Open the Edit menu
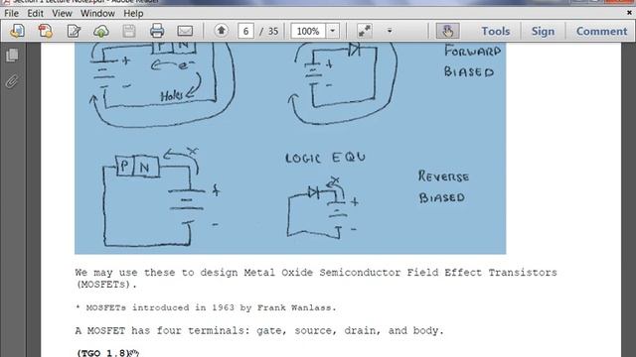The image size is (636, 357). pos(36,13)
